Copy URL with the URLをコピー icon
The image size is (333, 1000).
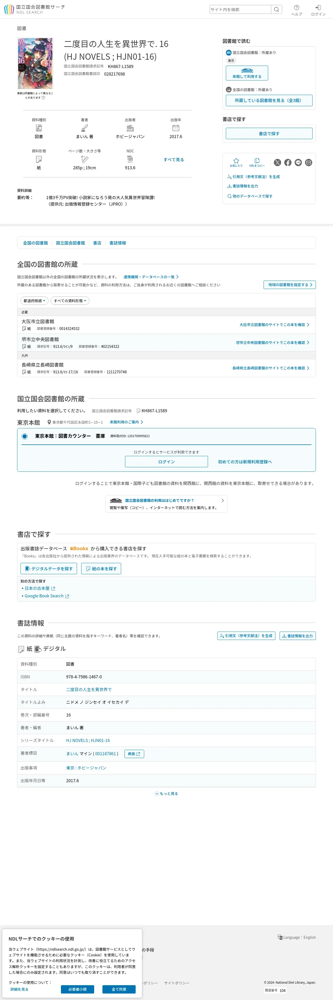click(257, 163)
